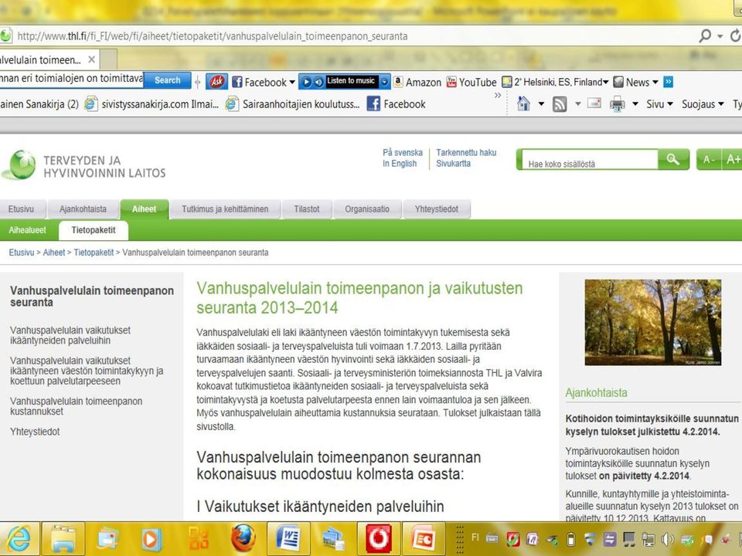The image size is (742, 556).
Task: Close the current browser tab
Action: (x=92, y=59)
